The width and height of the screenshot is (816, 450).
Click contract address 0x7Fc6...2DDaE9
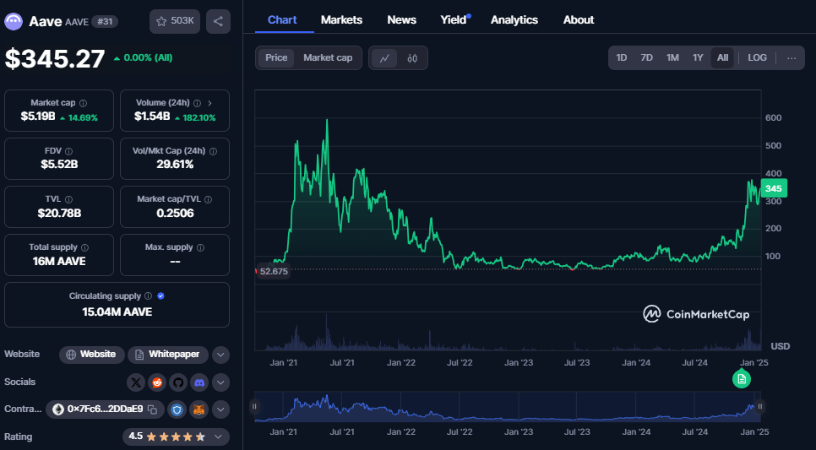(x=105, y=409)
